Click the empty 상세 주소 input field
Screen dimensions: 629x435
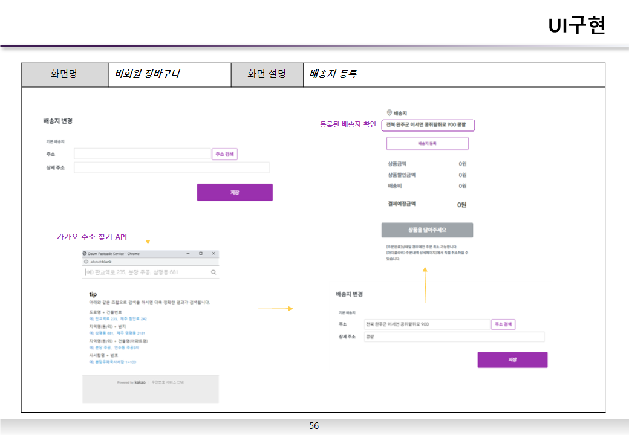172,167
